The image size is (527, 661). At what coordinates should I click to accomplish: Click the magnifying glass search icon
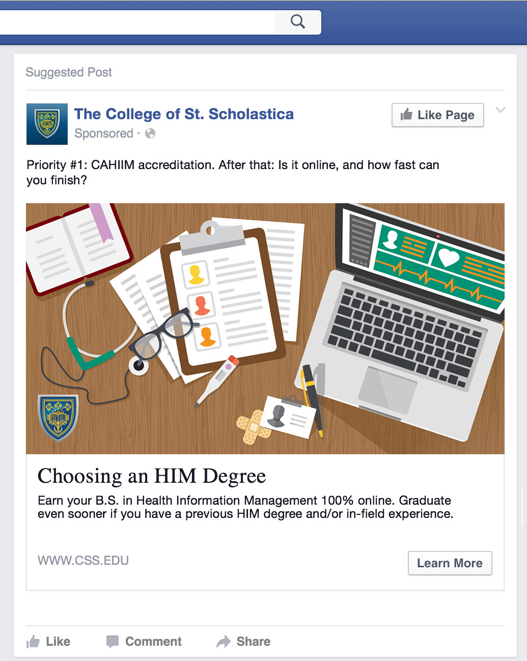(x=298, y=22)
